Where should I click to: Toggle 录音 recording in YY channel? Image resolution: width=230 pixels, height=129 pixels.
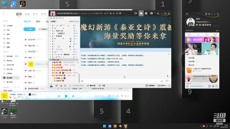click(x=102, y=85)
